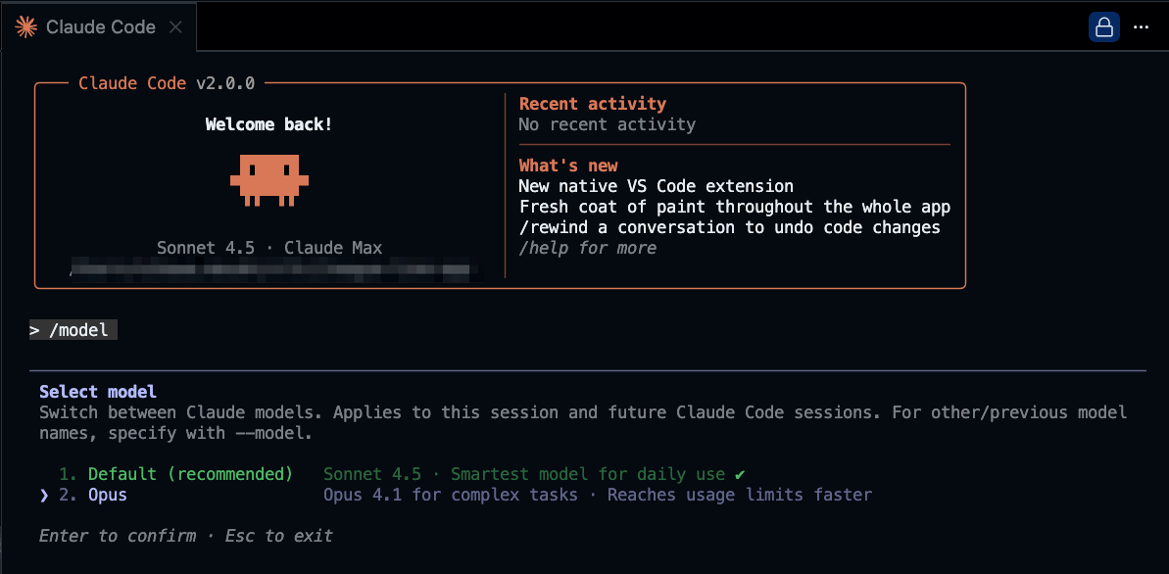1169x574 pixels.
Task: Click the 'Welcome back!' text
Action: pyautogui.click(x=269, y=124)
